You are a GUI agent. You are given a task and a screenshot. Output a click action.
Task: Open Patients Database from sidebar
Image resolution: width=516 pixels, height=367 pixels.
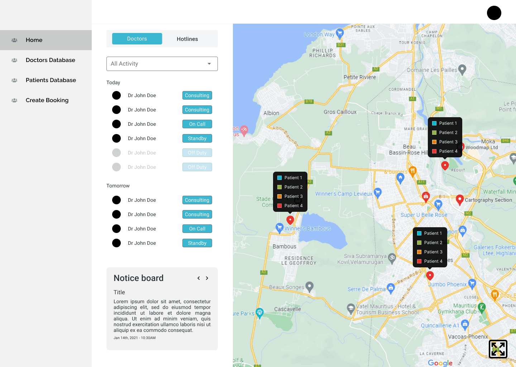[51, 80]
